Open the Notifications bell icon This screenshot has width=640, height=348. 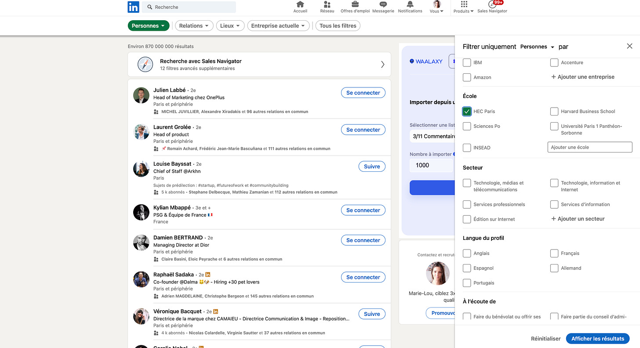[410, 4]
